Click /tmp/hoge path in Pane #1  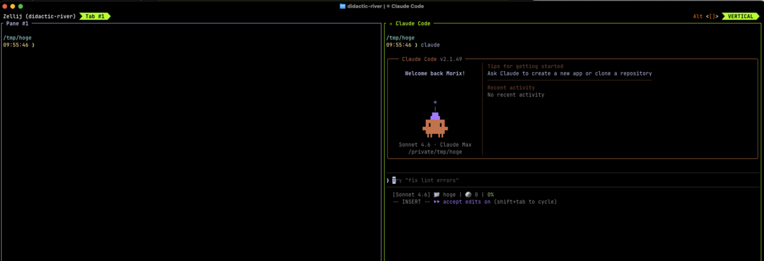pyautogui.click(x=17, y=38)
